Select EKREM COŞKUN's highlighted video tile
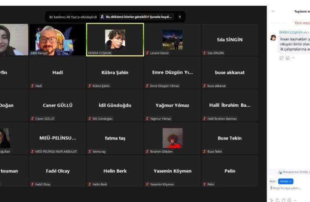Image resolution: width=310 pixels, height=202 pixels. pyautogui.click(x=115, y=39)
